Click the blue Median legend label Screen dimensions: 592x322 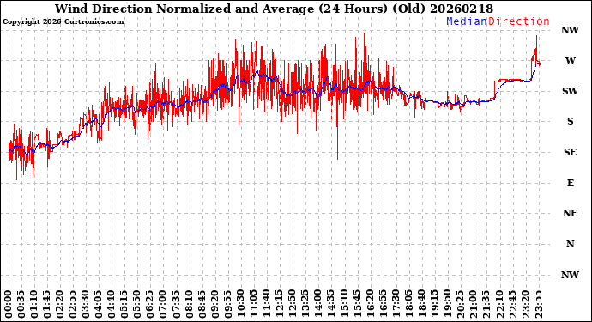467,21
